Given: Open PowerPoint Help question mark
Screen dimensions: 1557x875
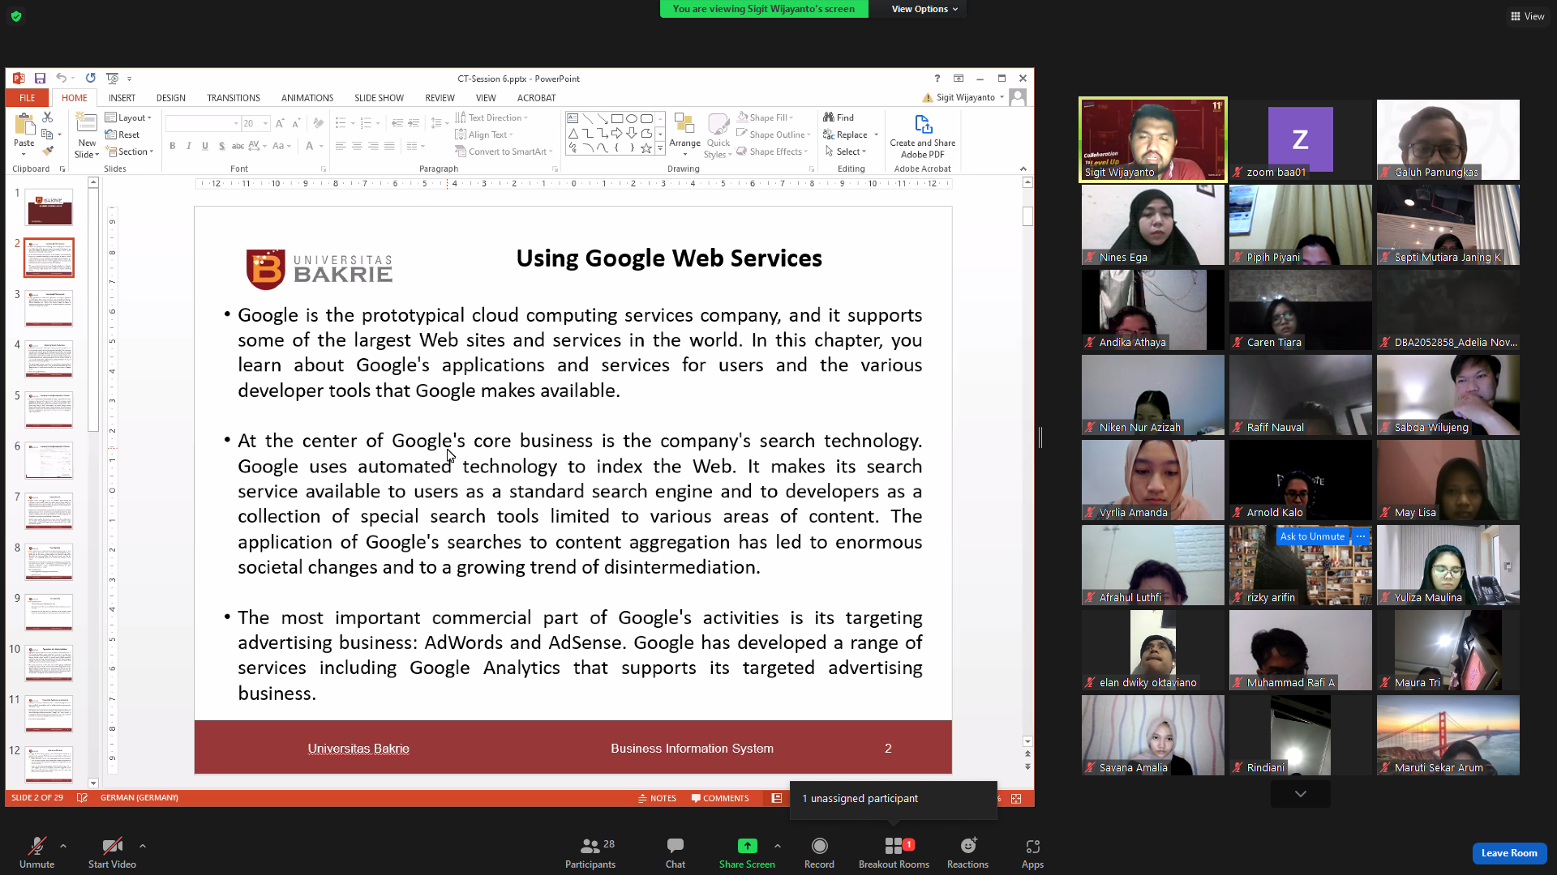Looking at the screenshot, I should pos(937,79).
